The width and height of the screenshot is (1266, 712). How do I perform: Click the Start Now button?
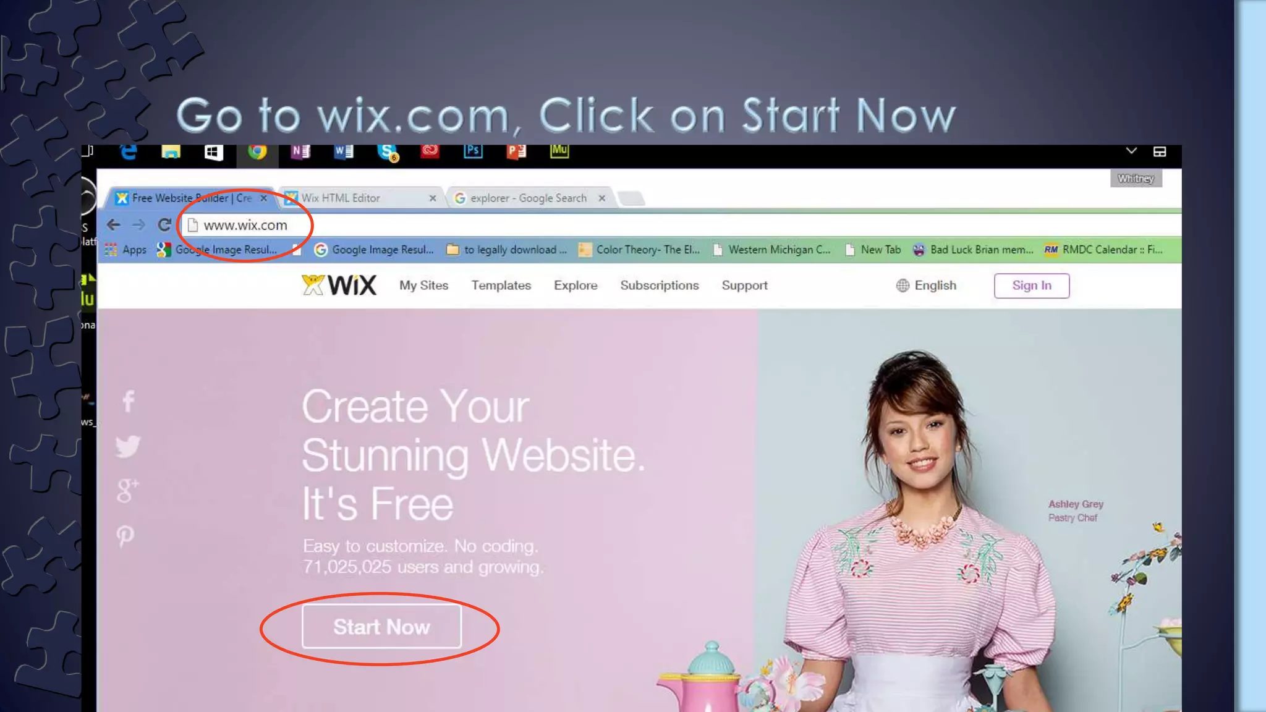coord(381,627)
